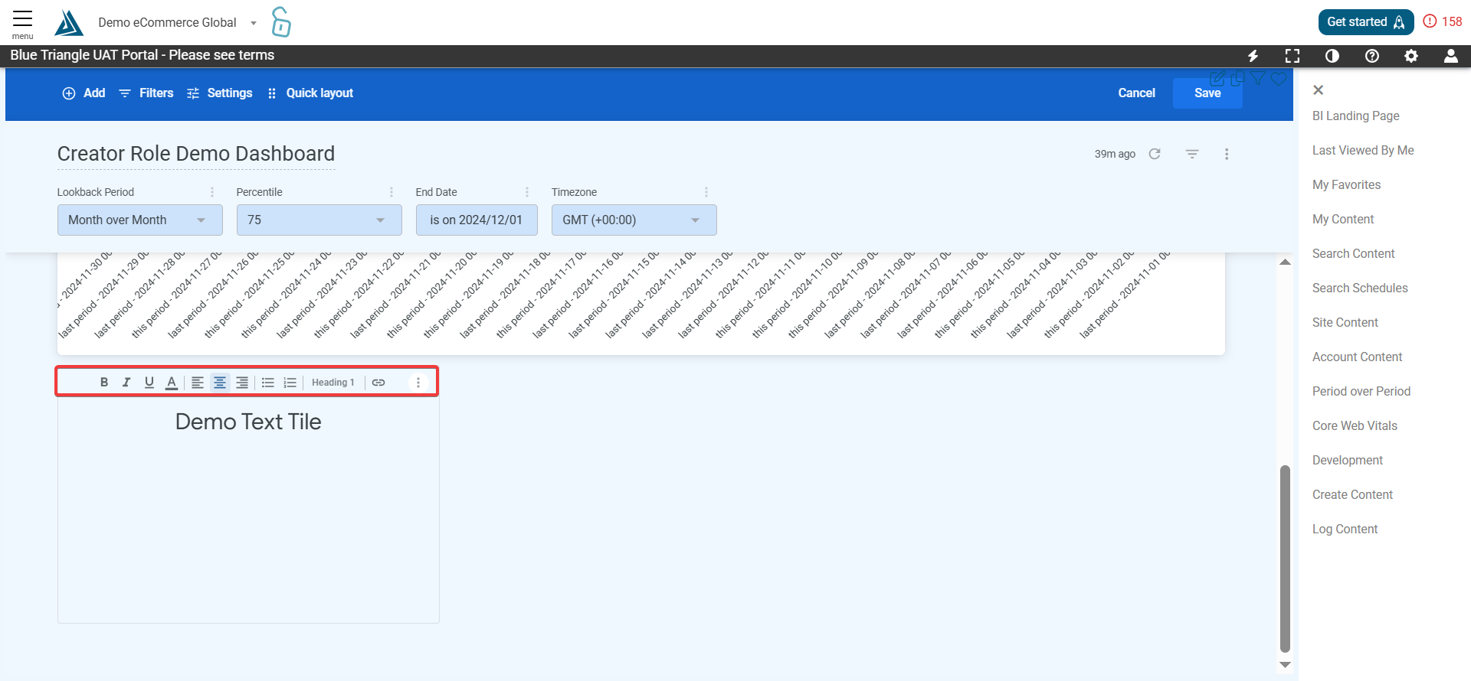Open the user profile icon
Viewport: 1471px width, 681px height.
1451,56
